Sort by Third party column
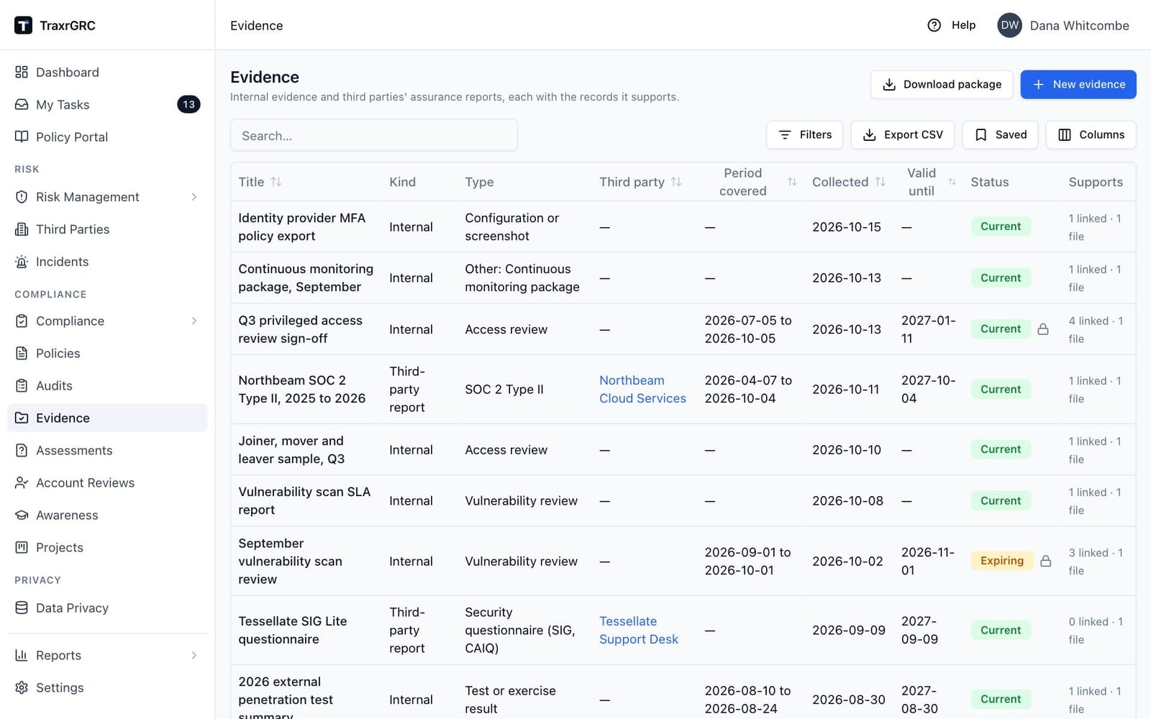 [x=676, y=182]
